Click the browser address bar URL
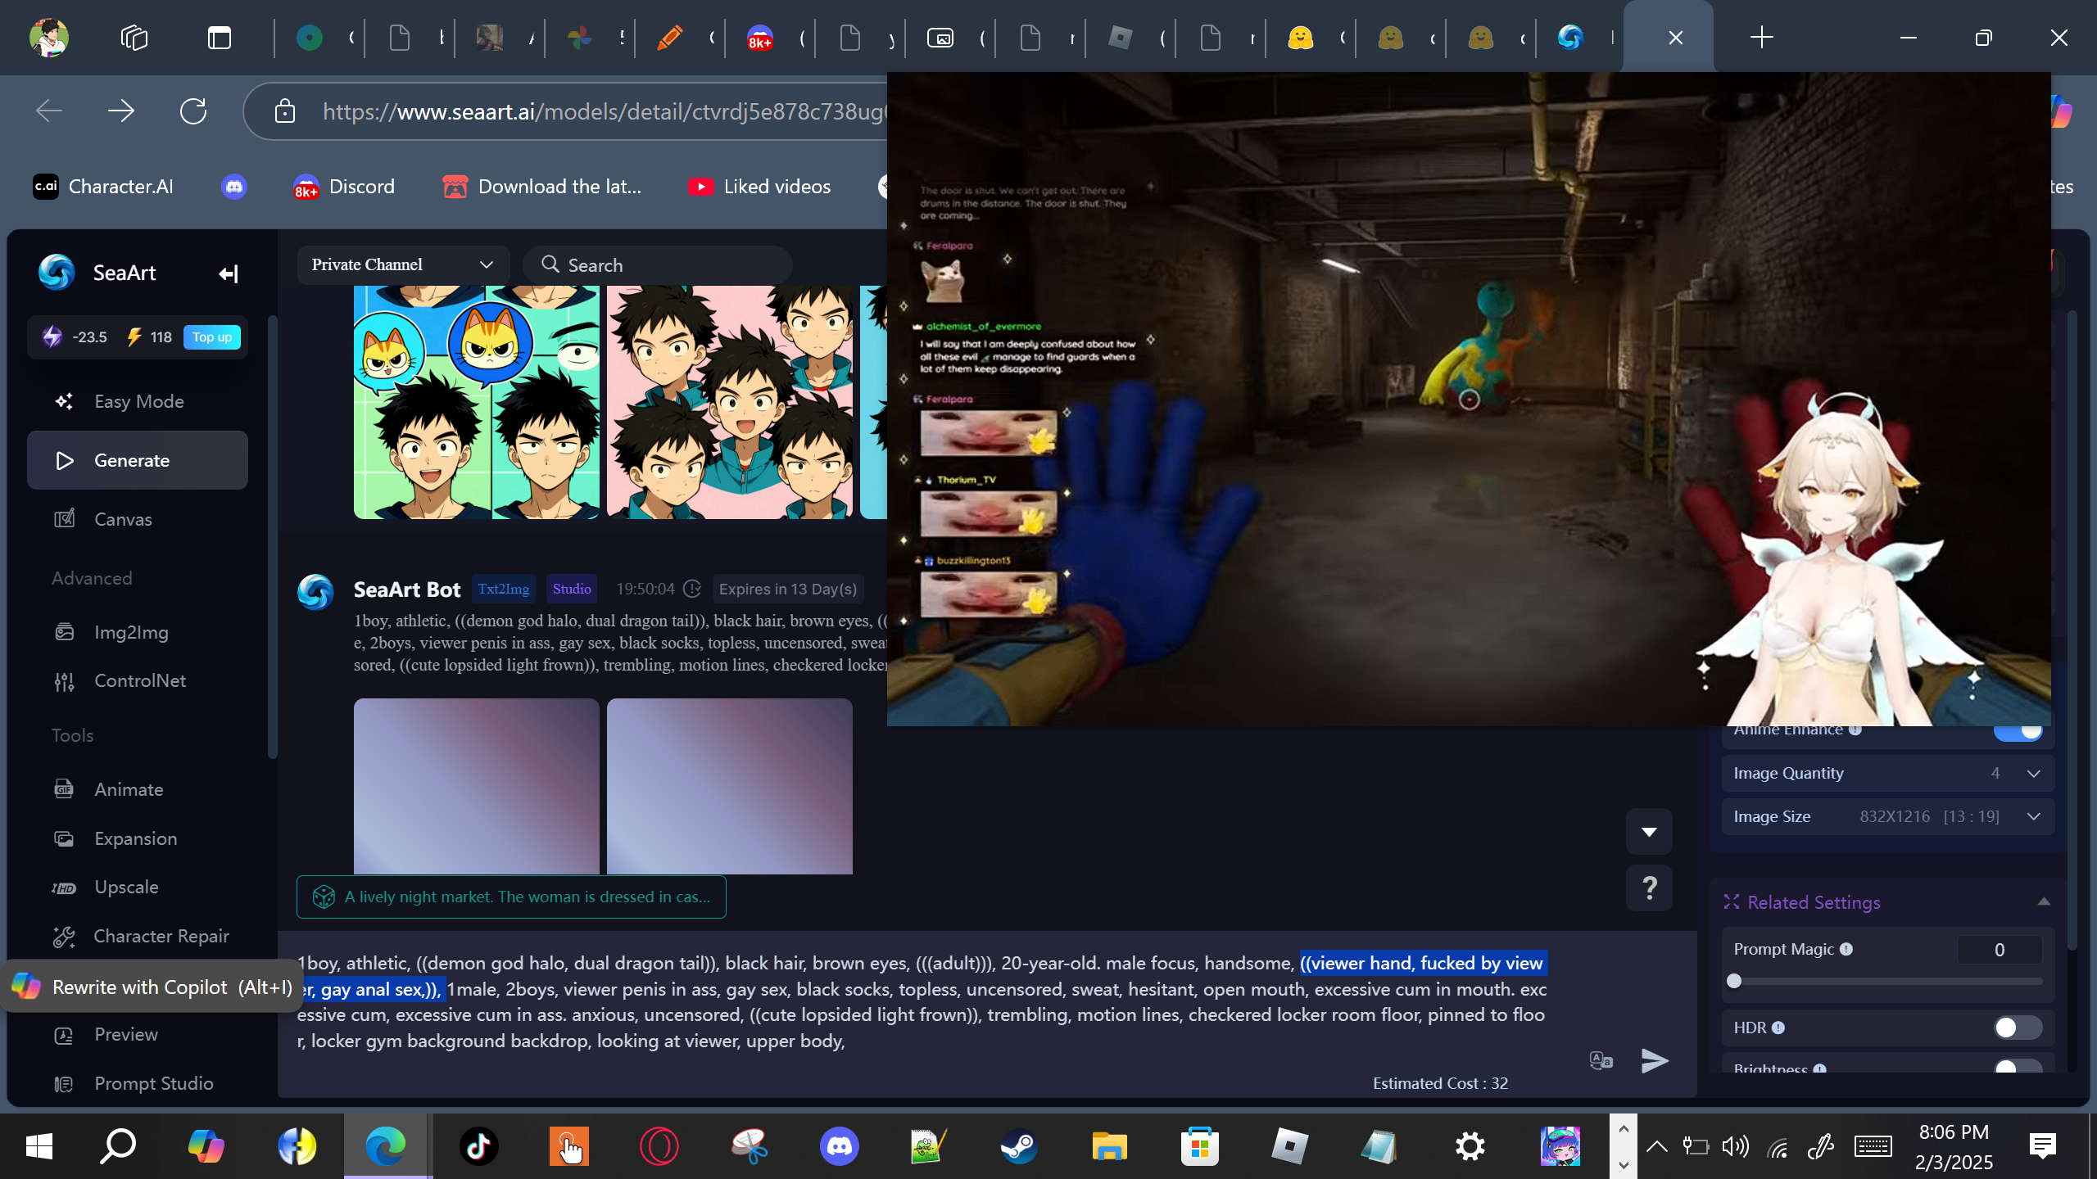This screenshot has width=2097, height=1179. pos(603,111)
